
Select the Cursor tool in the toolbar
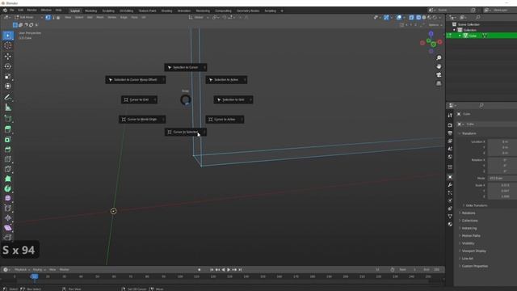(7, 45)
